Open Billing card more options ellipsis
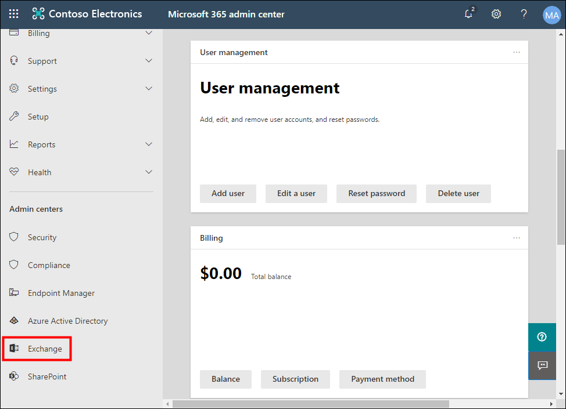 [x=517, y=238]
